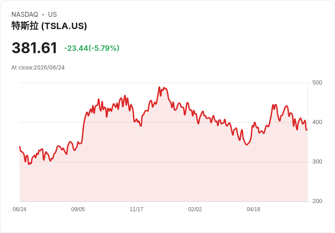The width and height of the screenshot is (335, 233).
Task: Click the starting point of the price line
Action: click(20, 146)
